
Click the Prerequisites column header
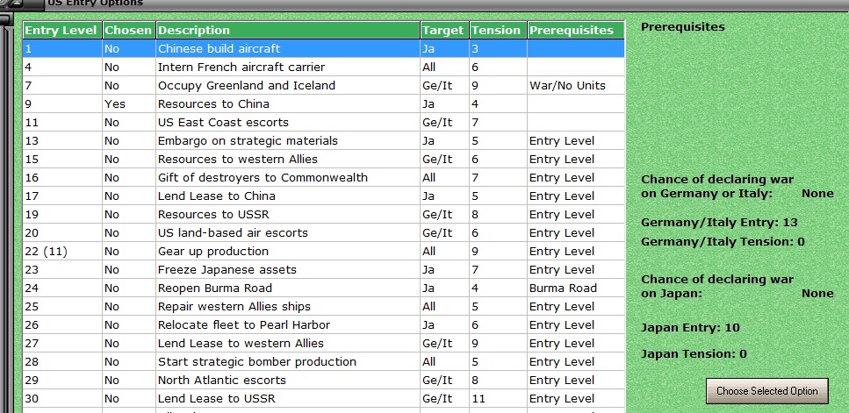click(576, 31)
